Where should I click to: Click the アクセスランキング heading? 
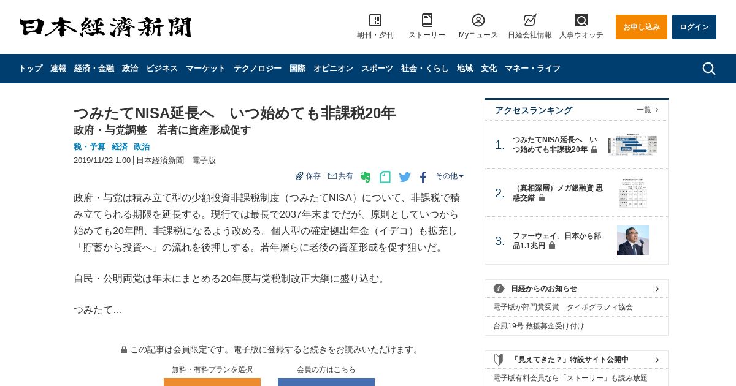534,110
